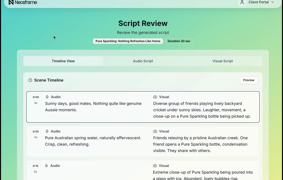This screenshot has height=180, width=283.
Task: Click the user profile icon
Action: pyautogui.click(x=242, y=2)
